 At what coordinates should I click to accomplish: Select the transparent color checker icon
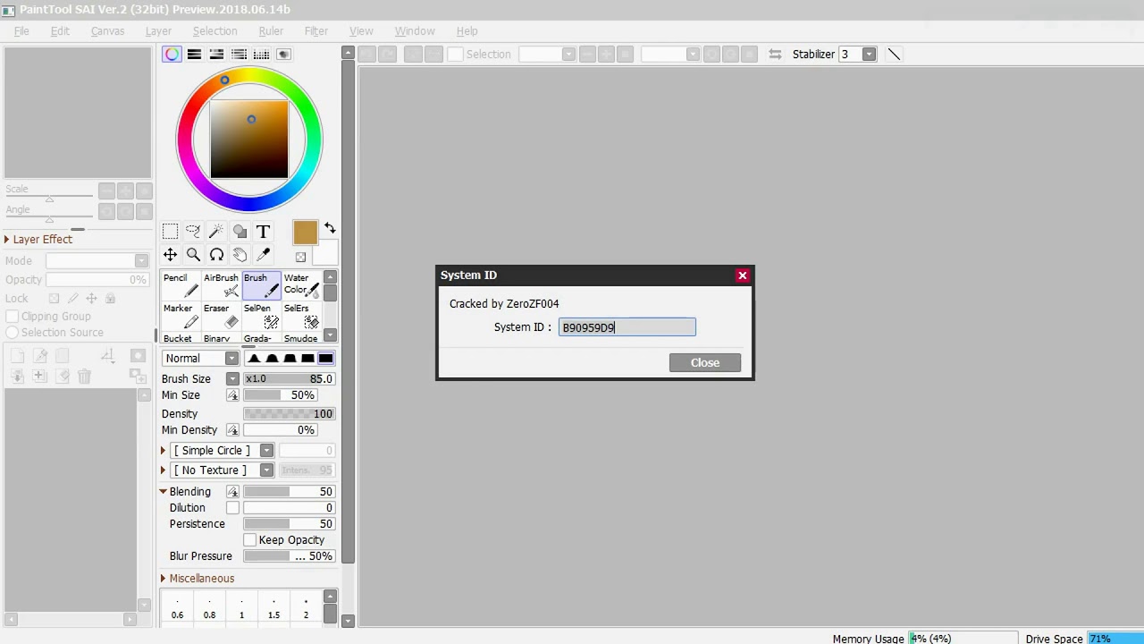click(300, 257)
